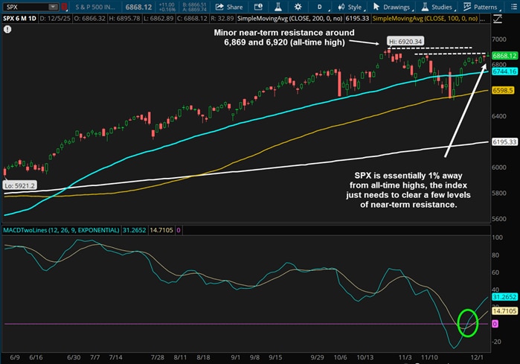Expand the ... overflow of study labels
This screenshot has height=364, width=520.
pos(483,19)
